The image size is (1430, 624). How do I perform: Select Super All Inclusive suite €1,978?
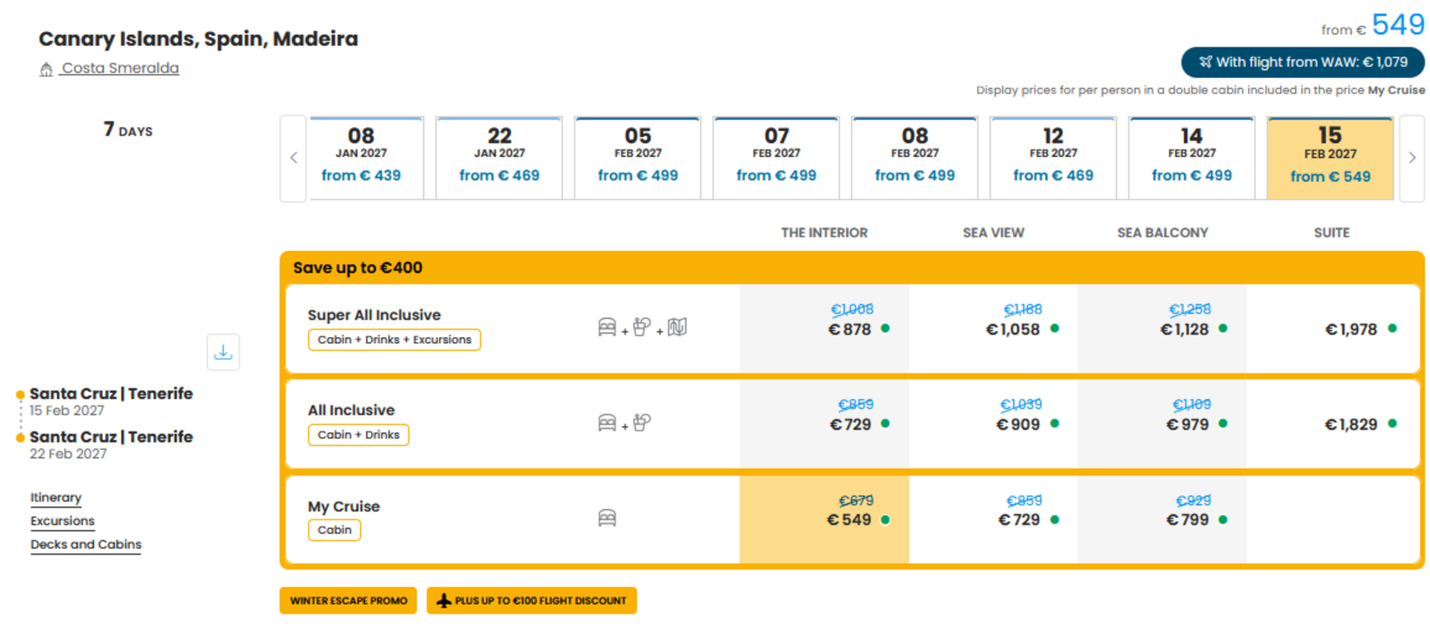(x=1332, y=328)
